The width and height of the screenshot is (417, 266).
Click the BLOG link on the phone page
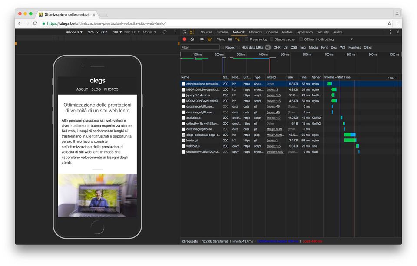click(96, 89)
